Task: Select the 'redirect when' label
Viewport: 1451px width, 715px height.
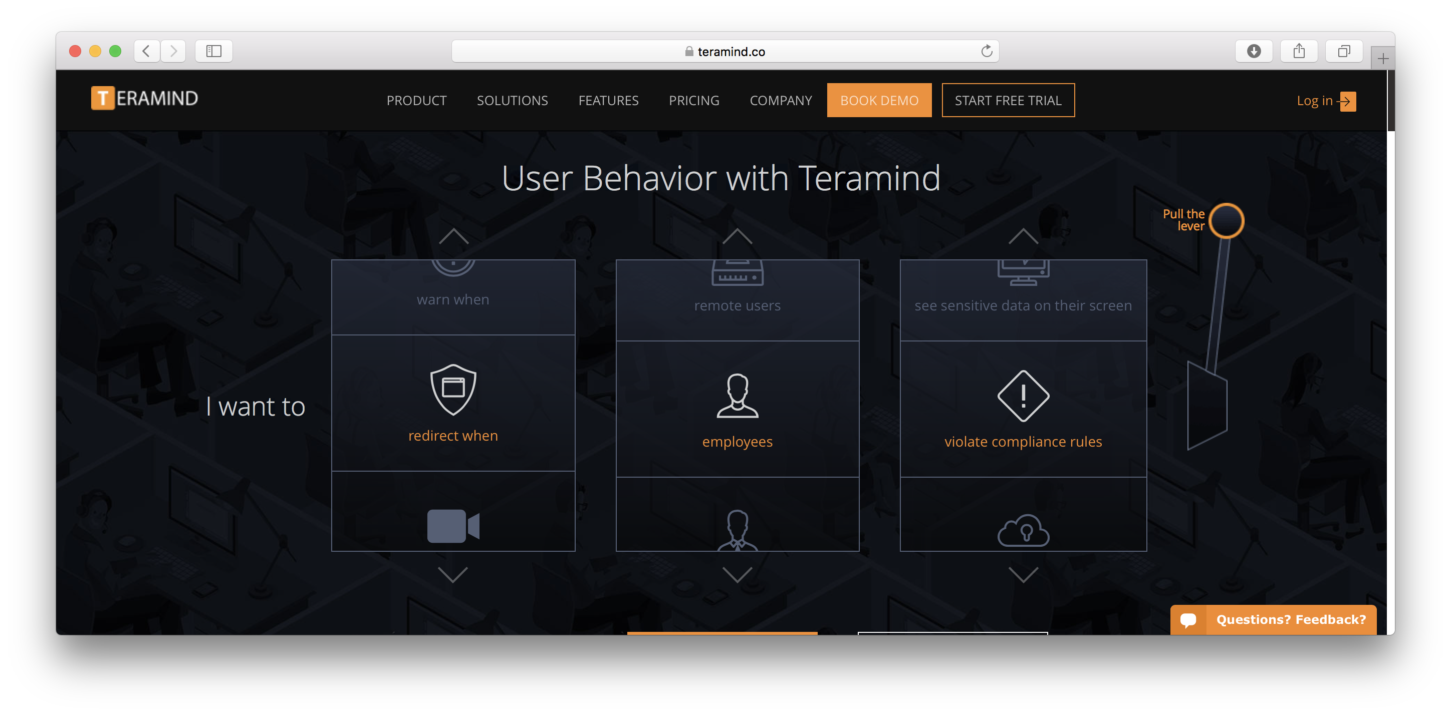Action: click(453, 436)
